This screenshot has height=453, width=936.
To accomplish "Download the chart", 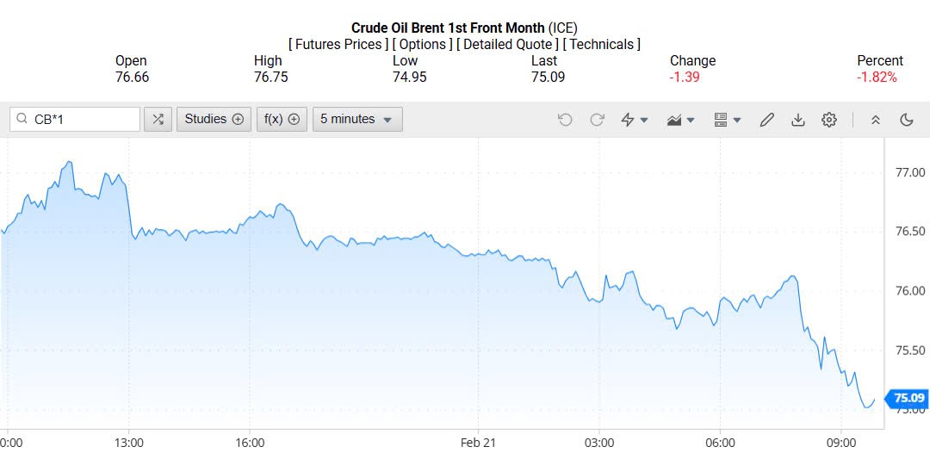I will point(798,120).
